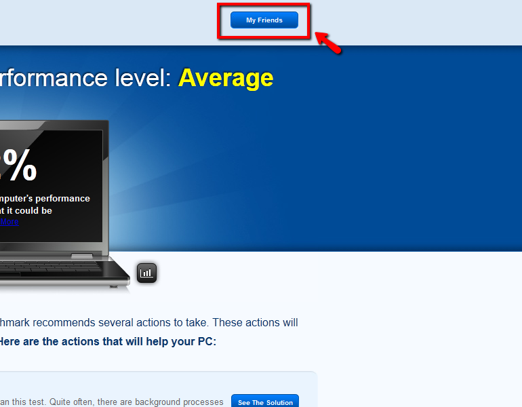
Task: Click the "computer's performance" text on screen
Action: [x=45, y=199]
